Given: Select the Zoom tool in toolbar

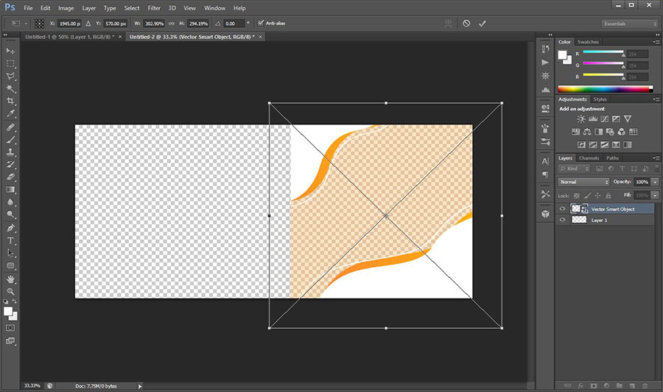Looking at the screenshot, I should [x=10, y=291].
